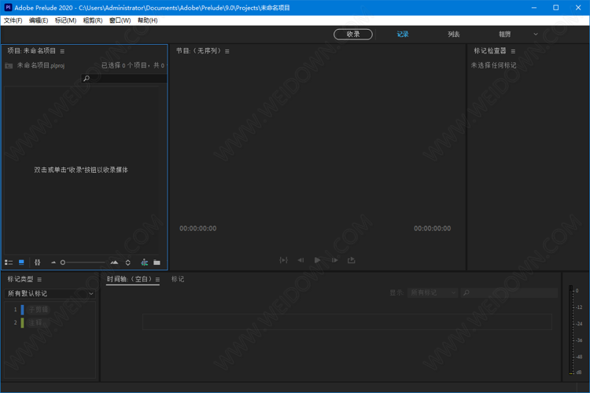Click the Play button in monitor
Viewport: 590px width, 393px height.
point(317,260)
